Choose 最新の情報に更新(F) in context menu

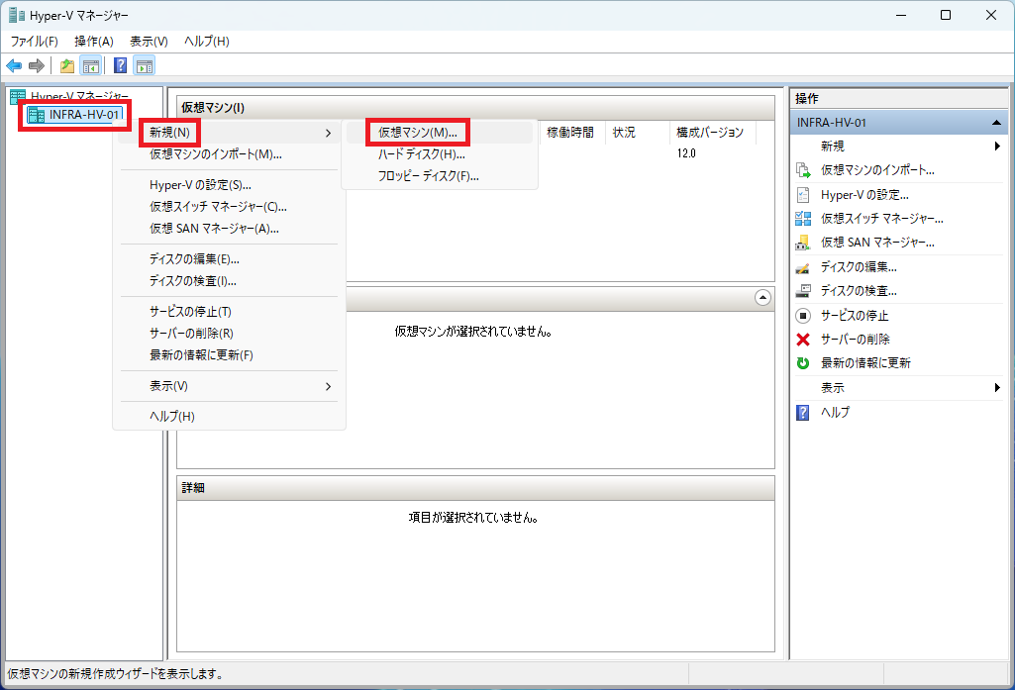(229, 355)
